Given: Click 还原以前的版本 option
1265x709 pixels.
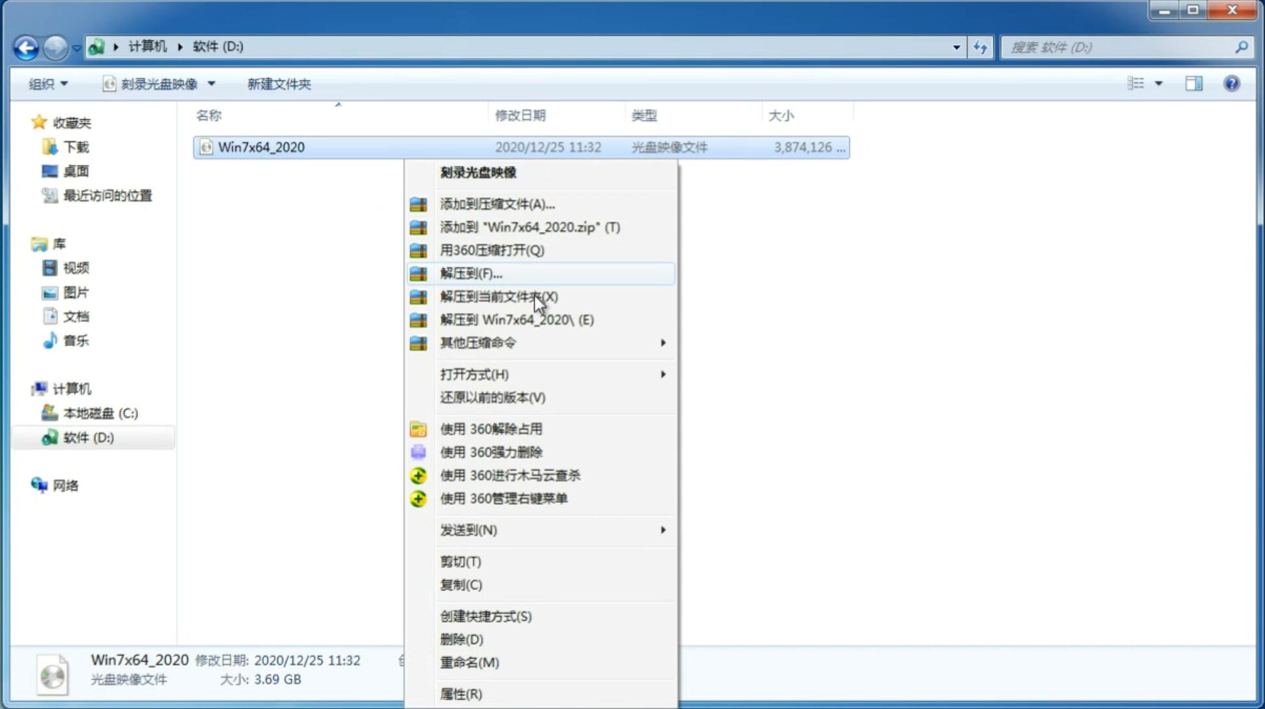Looking at the screenshot, I should [493, 397].
